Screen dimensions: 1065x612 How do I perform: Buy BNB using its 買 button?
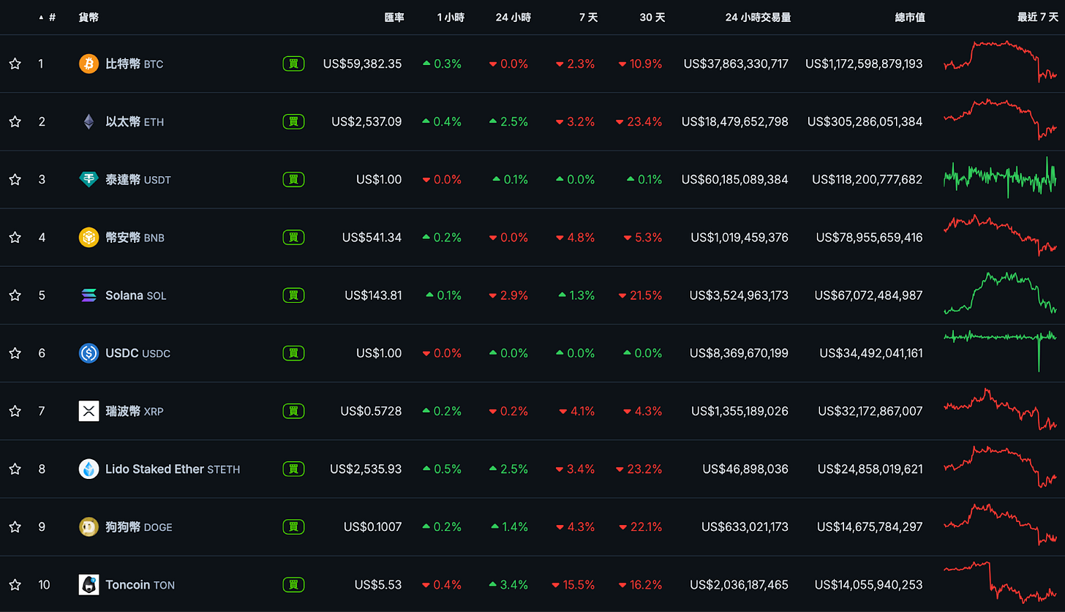[x=293, y=237]
